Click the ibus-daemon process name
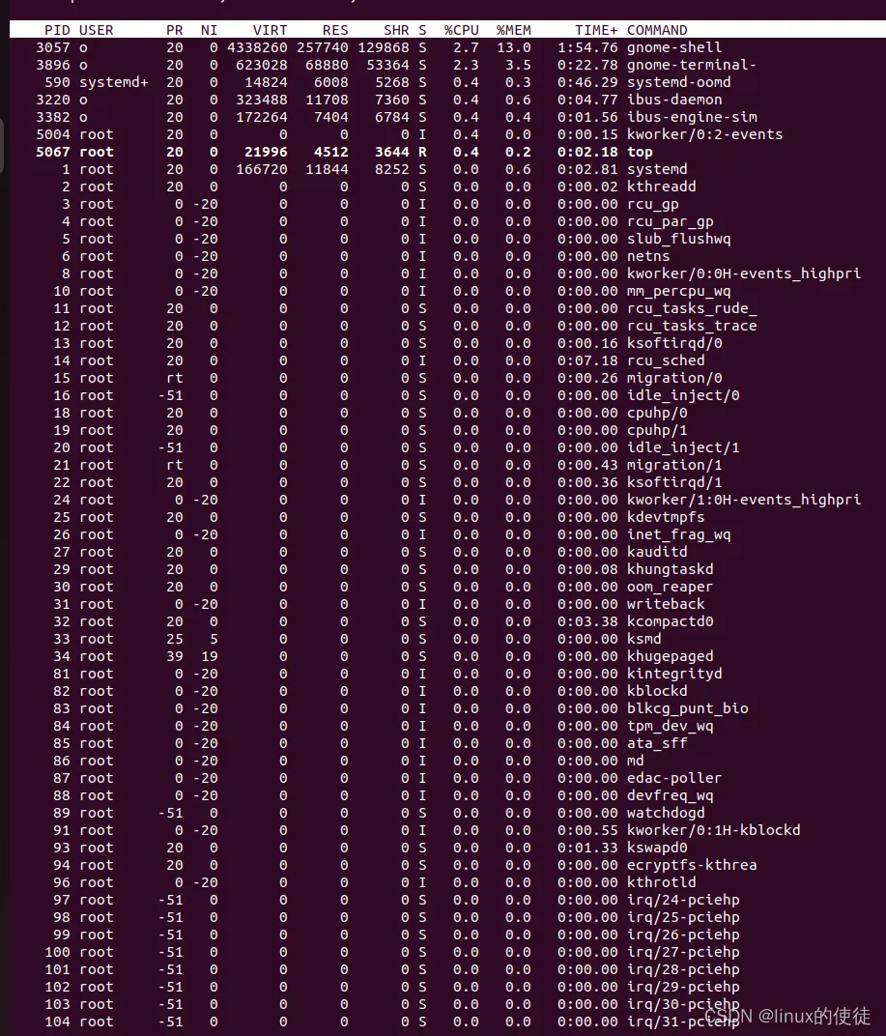Viewport: 886px width, 1036px height. 674,100
